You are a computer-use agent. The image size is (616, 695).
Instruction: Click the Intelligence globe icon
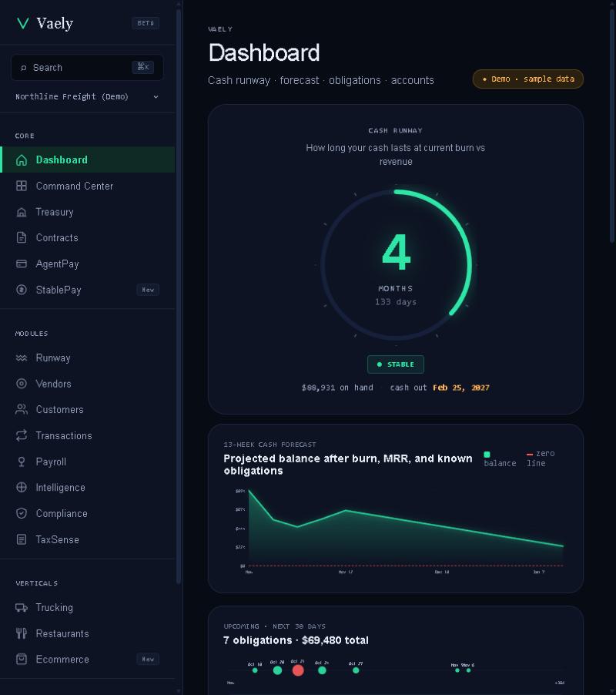point(22,487)
